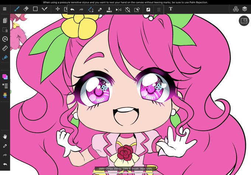Open the brush list panel icon

click(5, 86)
